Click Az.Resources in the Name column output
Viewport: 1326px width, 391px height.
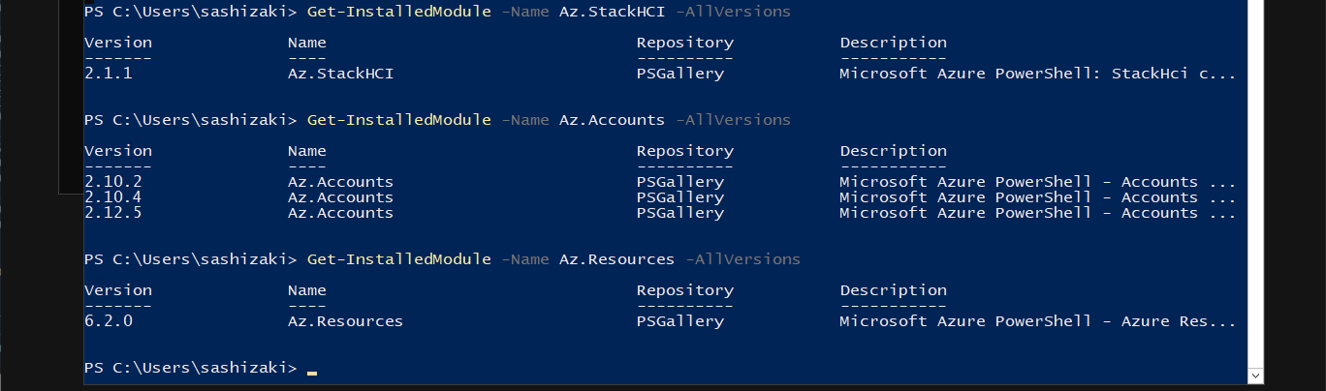[x=345, y=321]
